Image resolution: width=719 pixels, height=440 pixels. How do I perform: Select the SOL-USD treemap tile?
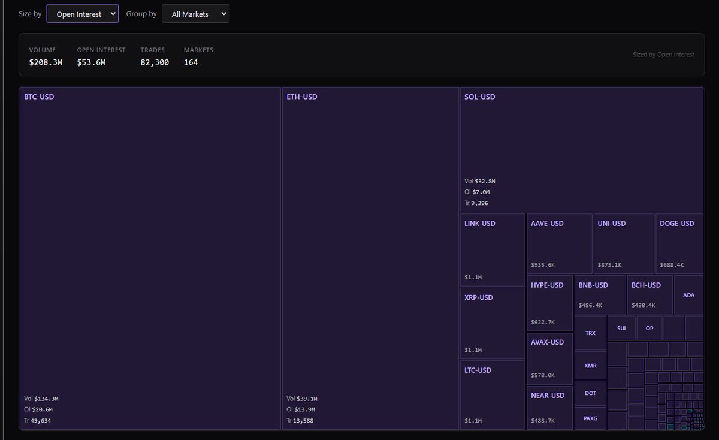(x=581, y=150)
